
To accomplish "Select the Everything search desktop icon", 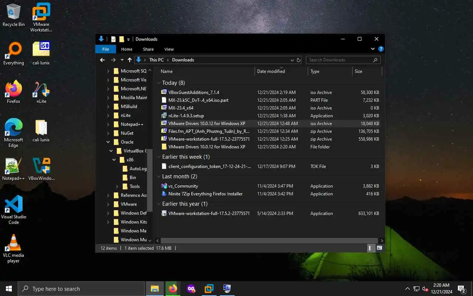I will coord(14,54).
